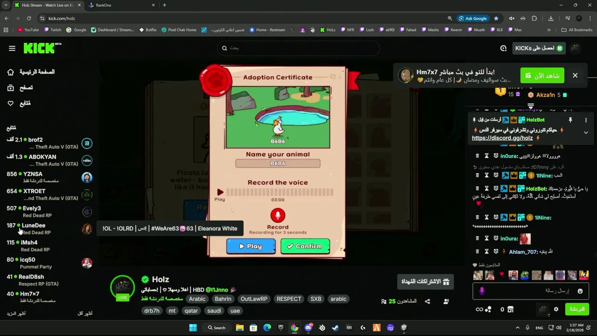The width and height of the screenshot is (597, 336).
Task: Open ABOKYAN channel in followed list
Action: 49,161
